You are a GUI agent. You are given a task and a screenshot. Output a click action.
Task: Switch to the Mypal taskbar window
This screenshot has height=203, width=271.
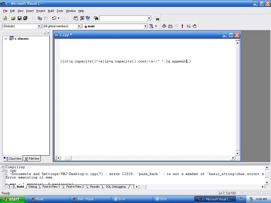[49, 199]
